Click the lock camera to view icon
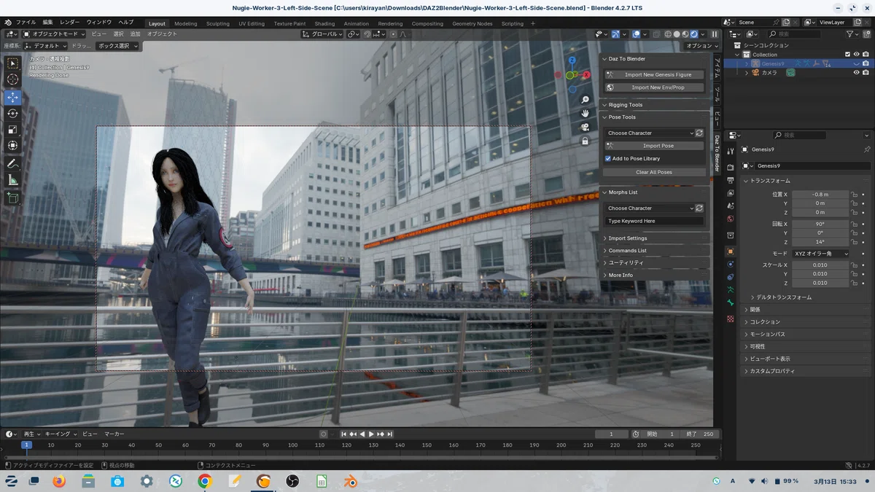 pyautogui.click(x=585, y=141)
